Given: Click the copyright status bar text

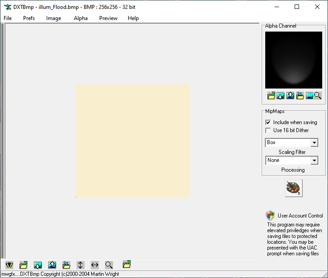Looking at the screenshot, I should pos(60,274).
